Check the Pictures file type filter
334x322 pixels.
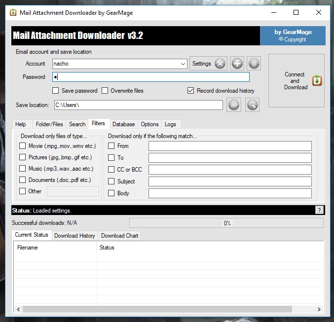click(x=23, y=157)
